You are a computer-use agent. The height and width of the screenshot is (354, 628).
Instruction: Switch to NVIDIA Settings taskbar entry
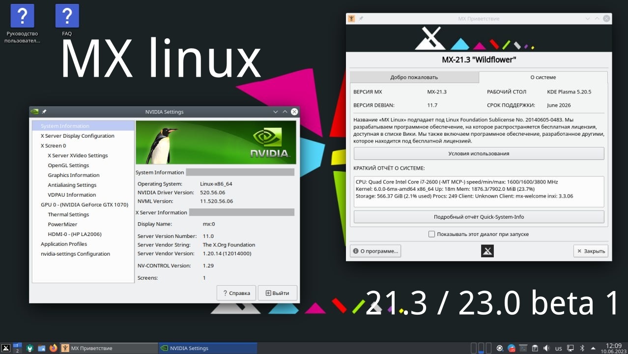207,348
